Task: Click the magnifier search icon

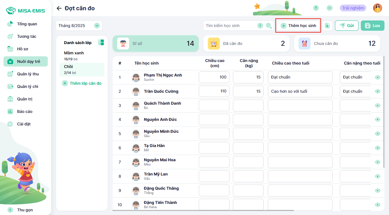Action: [x=269, y=26]
